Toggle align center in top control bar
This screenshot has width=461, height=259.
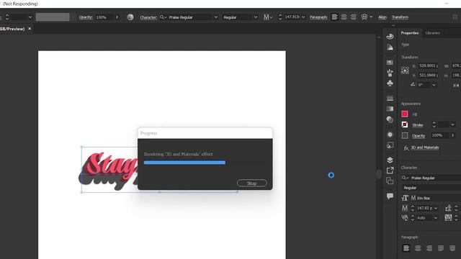[344, 17]
